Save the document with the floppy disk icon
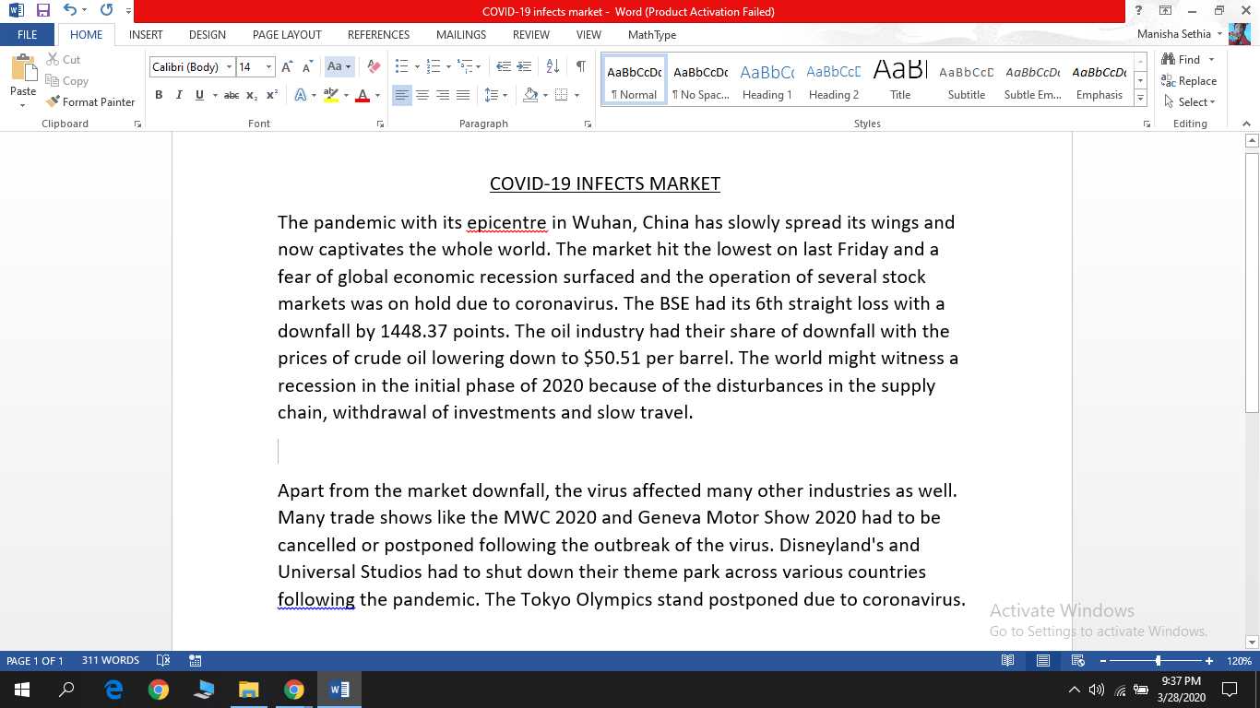Image resolution: width=1260 pixels, height=708 pixels. pyautogui.click(x=43, y=11)
